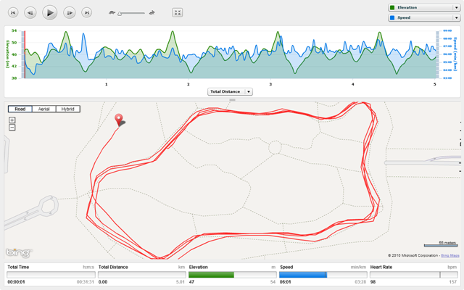Select the 00:31:31 total time value
The width and height of the screenshot is (464, 290).
tap(86, 282)
